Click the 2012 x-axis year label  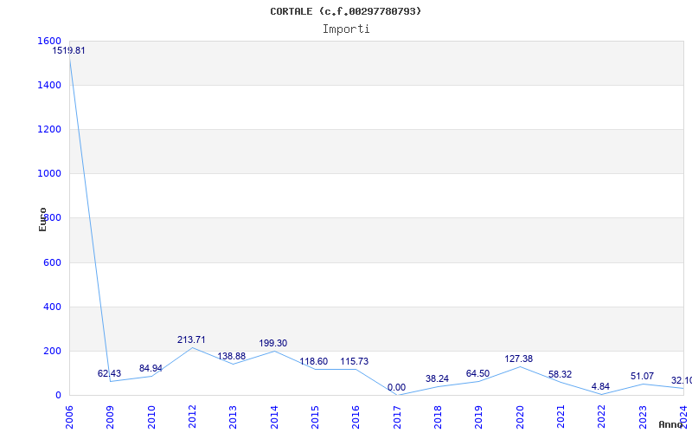tap(192, 417)
